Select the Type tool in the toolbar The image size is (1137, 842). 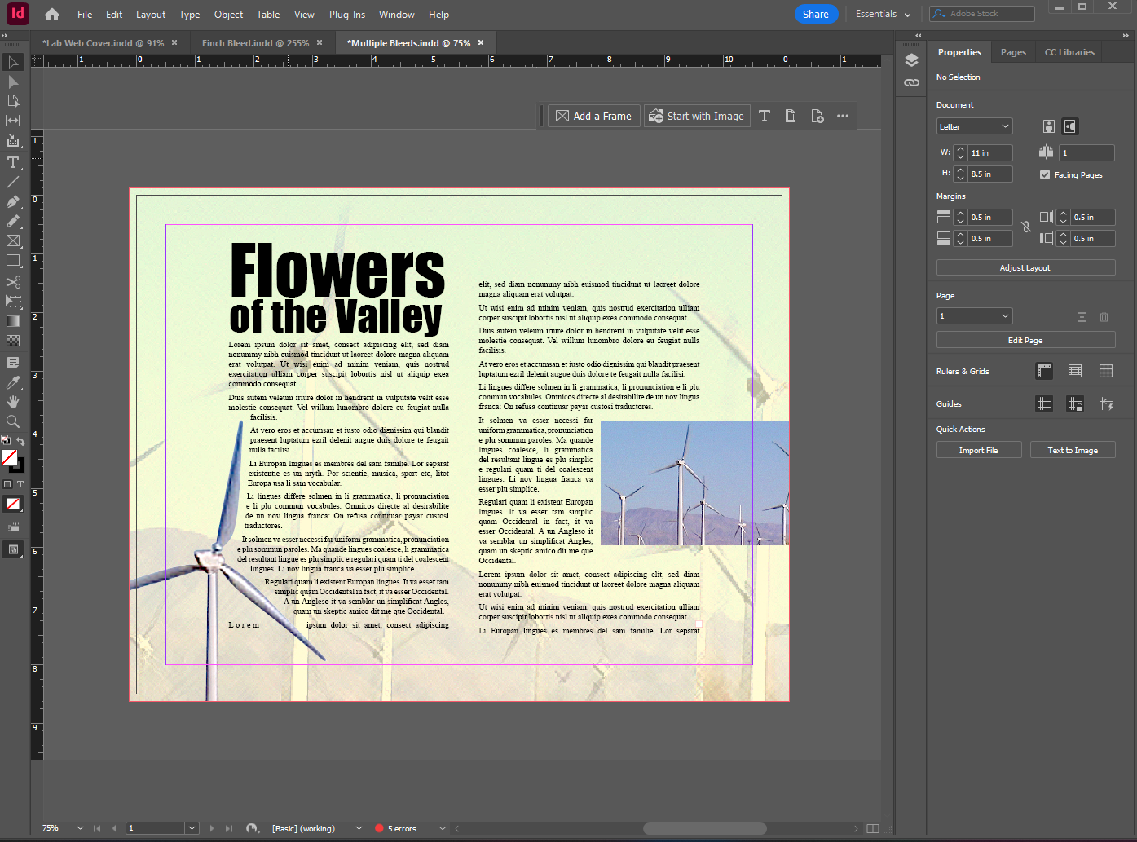[13, 162]
